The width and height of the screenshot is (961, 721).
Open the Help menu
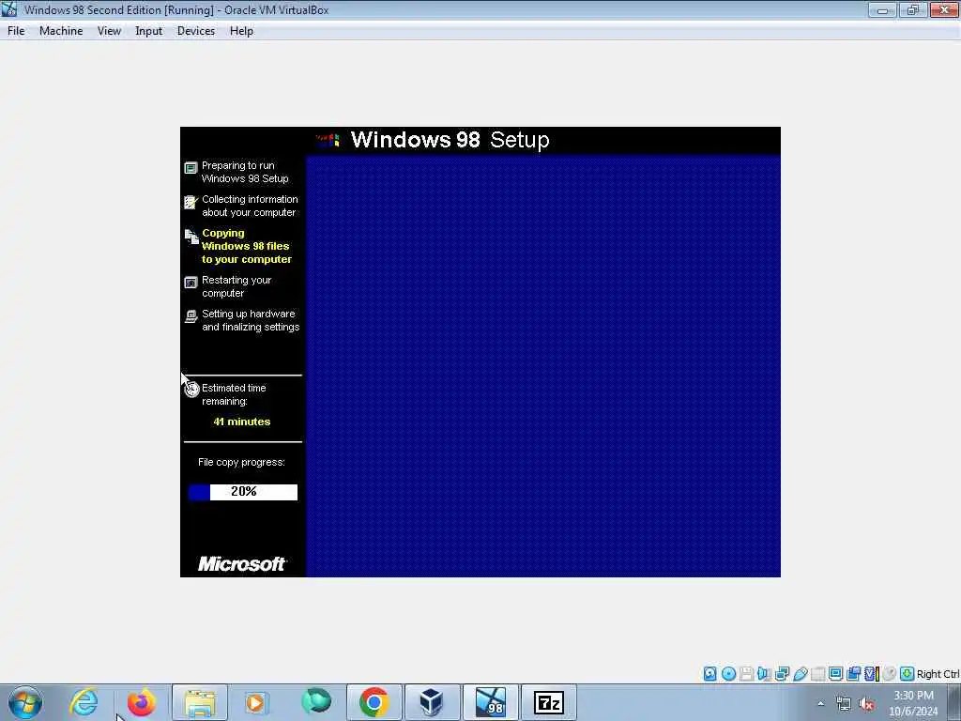[x=241, y=31]
